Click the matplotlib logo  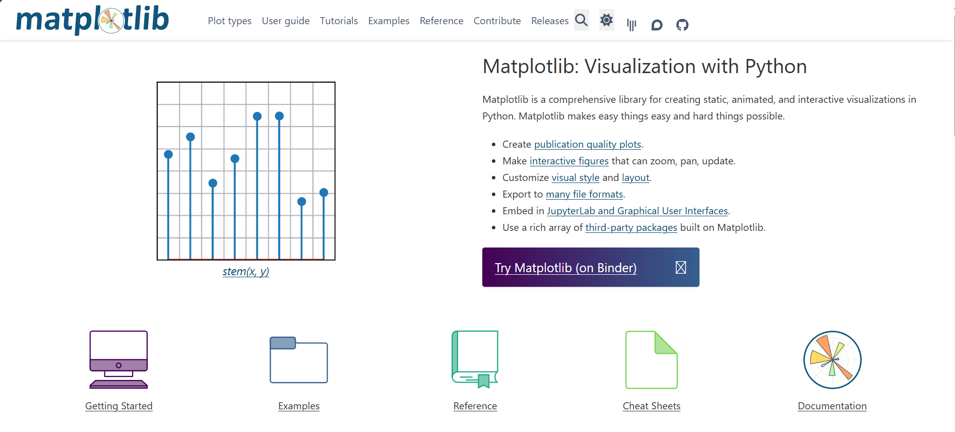pyautogui.click(x=93, y=20)
